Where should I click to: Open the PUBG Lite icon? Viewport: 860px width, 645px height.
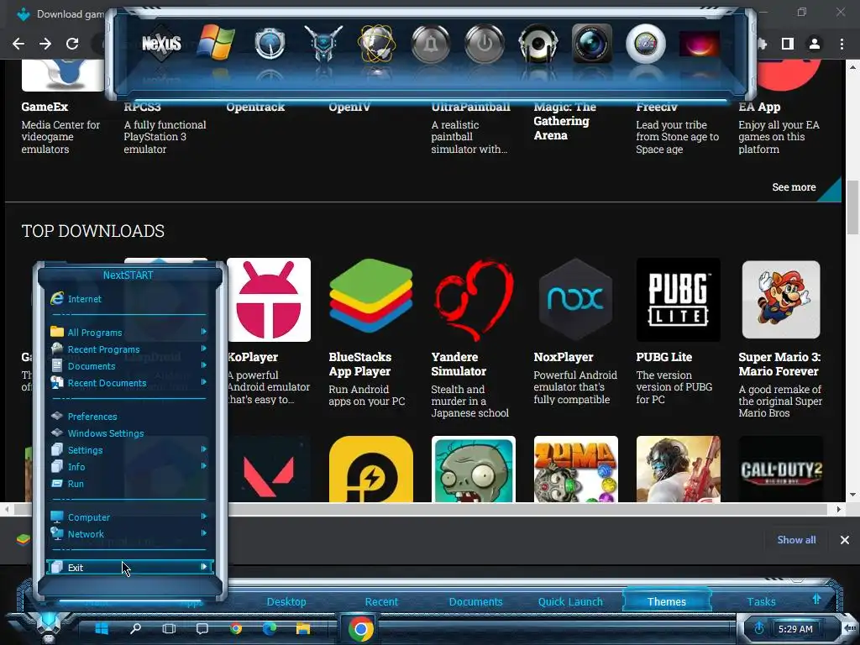(678, 300)
